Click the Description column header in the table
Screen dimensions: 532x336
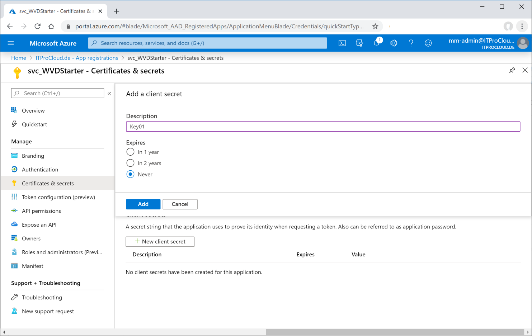pos(147,255)
